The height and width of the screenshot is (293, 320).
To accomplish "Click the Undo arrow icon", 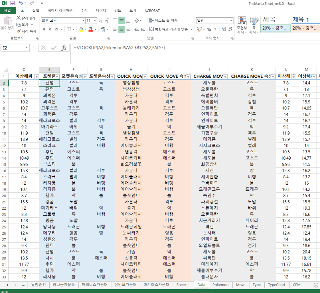I will (x=21, y=3).
